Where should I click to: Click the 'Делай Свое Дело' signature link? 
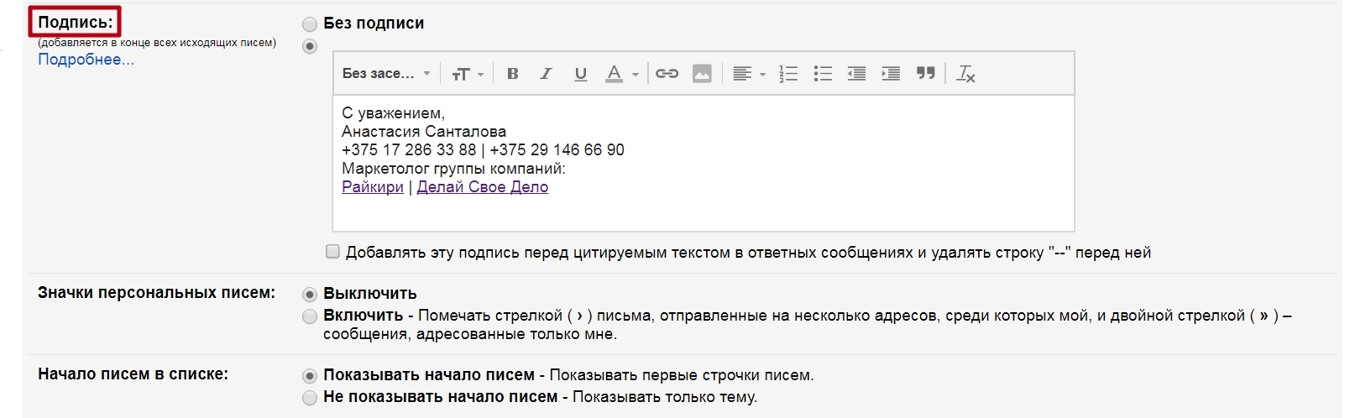482,187
